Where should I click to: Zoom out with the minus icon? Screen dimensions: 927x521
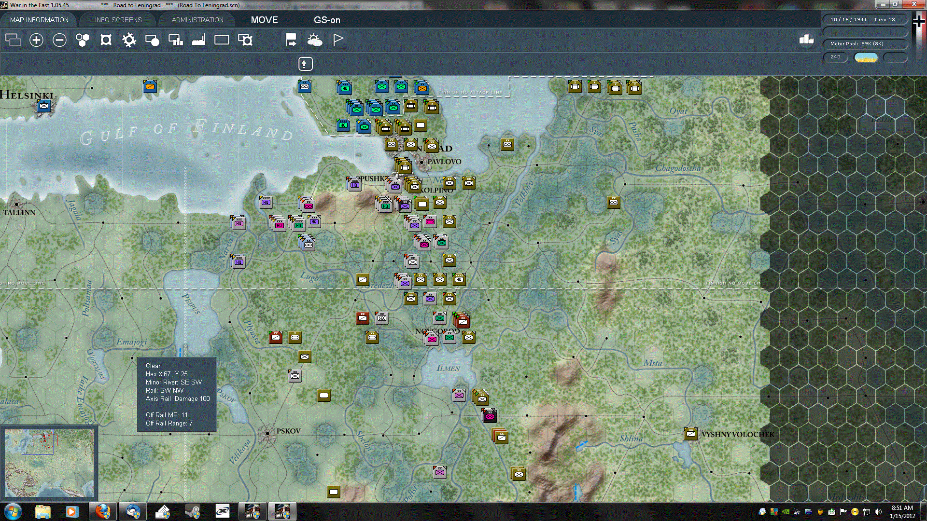click(59, 40)
